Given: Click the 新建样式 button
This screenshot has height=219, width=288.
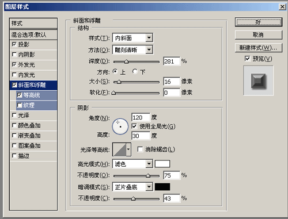Looking at the screenshot, I should point(259,48).
